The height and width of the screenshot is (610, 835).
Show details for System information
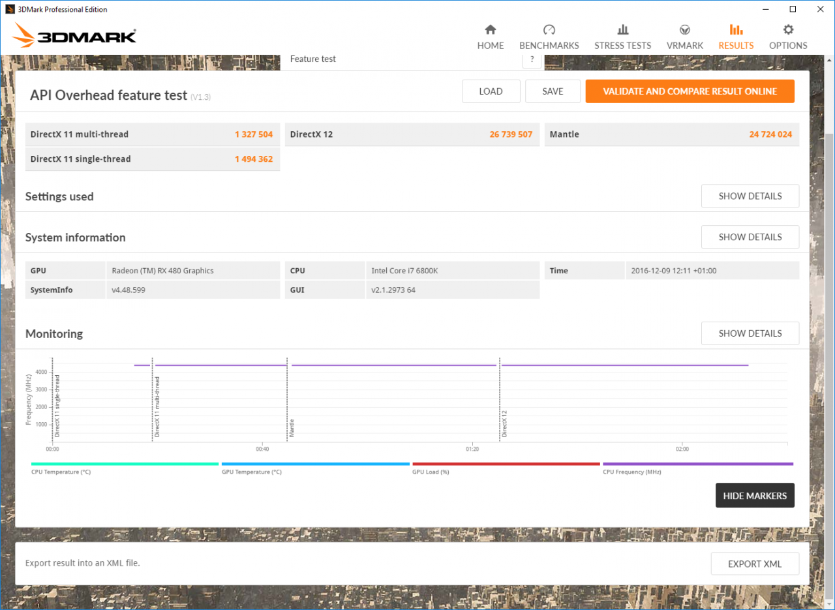coord(750,237)
